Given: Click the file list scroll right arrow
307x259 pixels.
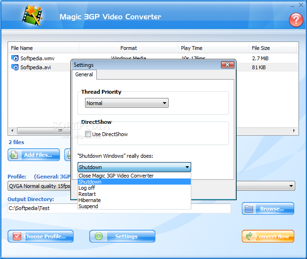Looking at the screenshot, I should click(294, 130).
